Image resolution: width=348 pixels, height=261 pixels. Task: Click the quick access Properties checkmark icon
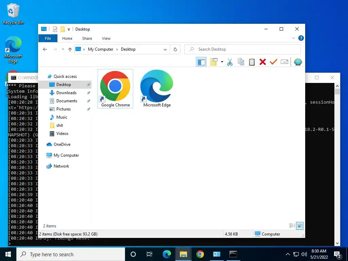click(x=55, y=29)
